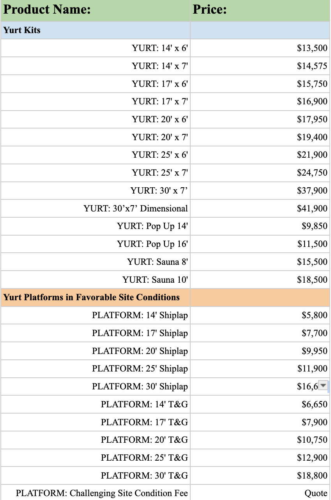The width and height of the screenshot is (331, 500).
Task: Select PLATFORM: 25' Shiplap cell
Action: coord(96,368)
